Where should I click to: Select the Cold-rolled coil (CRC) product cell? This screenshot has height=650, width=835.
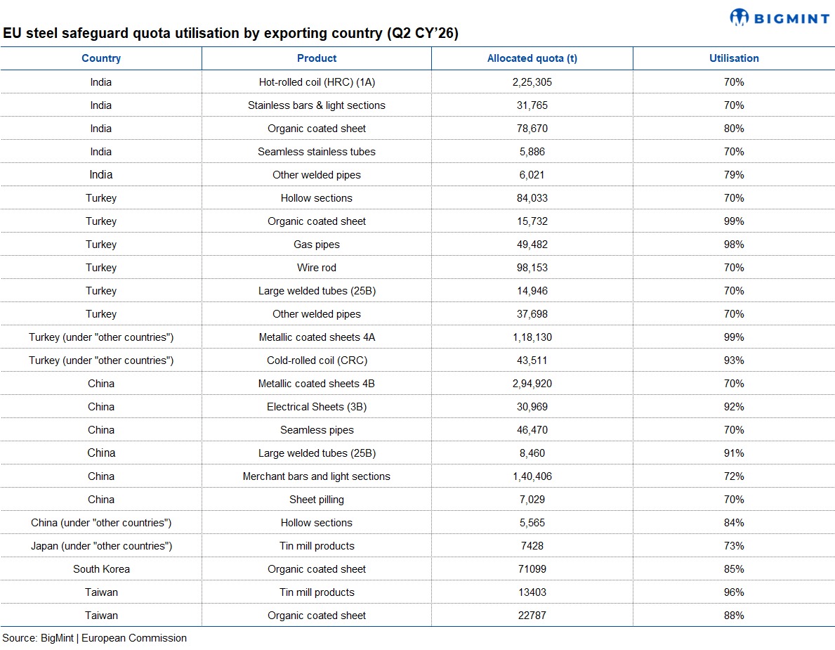point(317,360)
